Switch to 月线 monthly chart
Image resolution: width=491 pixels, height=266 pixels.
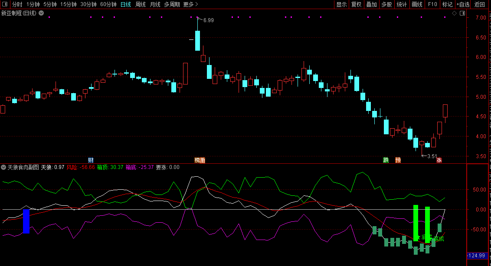pos(155,4)
